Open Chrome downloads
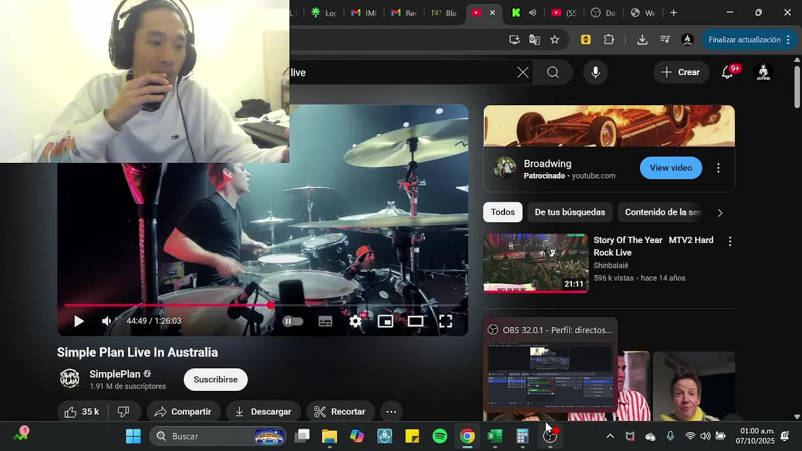The height and width of the screenshot is (451, 802). (x=642, y=39)
